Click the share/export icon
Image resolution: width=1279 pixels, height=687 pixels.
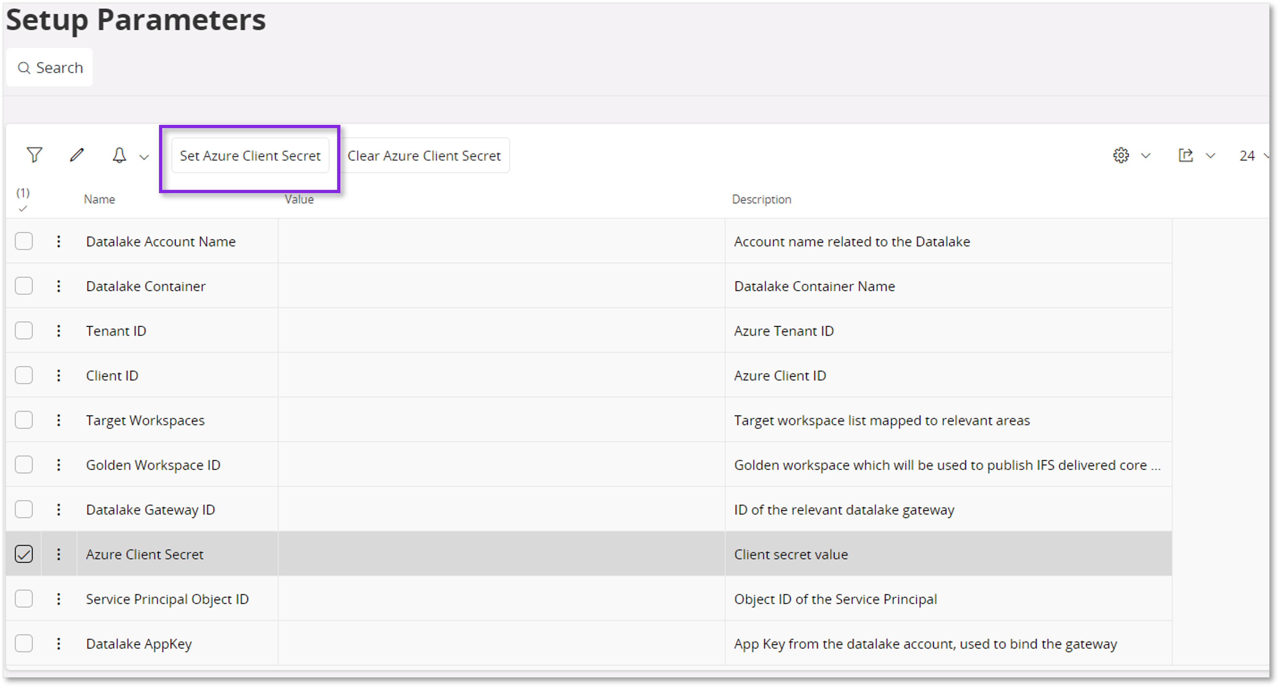tap(1186, 155)
